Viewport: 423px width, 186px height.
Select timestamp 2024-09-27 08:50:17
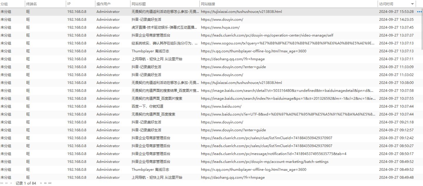coord(396,154)
